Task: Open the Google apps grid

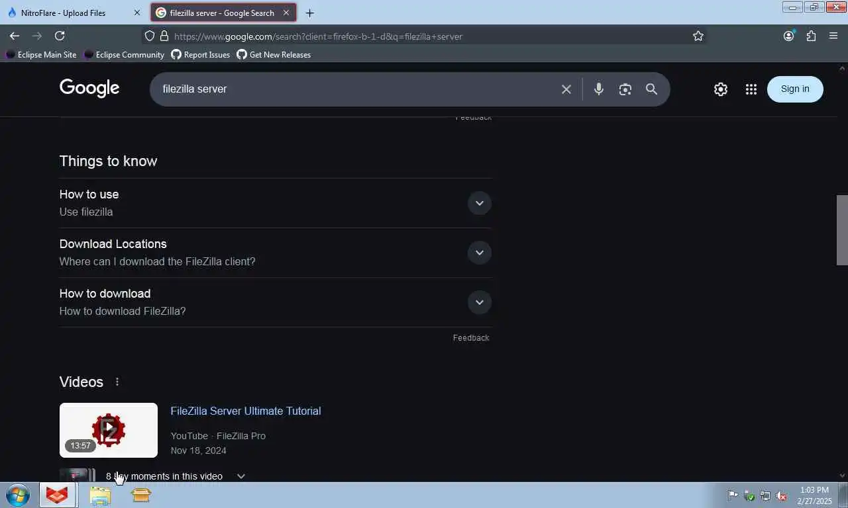Action: tap(751, 89)
